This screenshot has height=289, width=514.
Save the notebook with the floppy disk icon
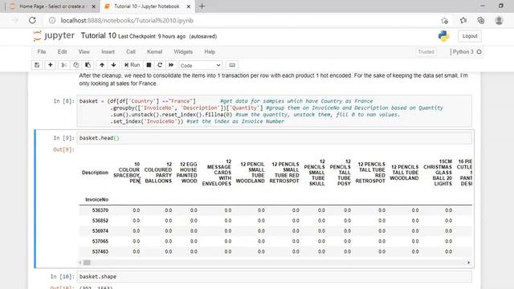tap(37, 65)
